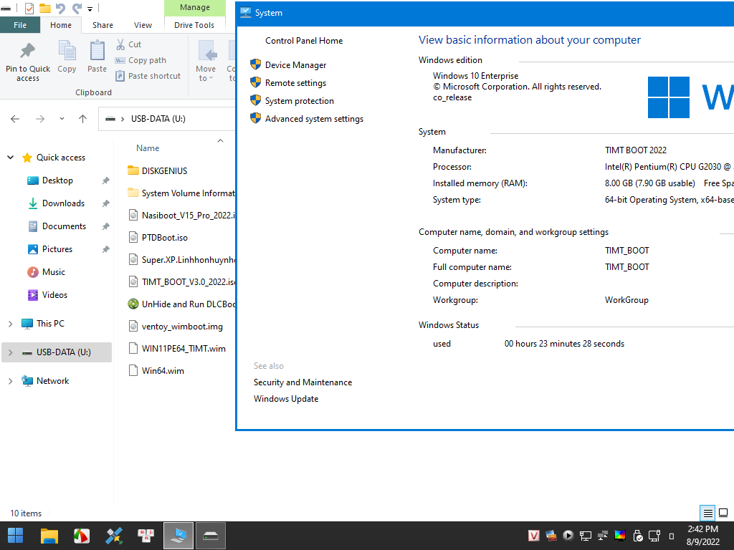734x550 pixels.
Task: Sort files by Name column header
Action: click(x=148, y=148)
